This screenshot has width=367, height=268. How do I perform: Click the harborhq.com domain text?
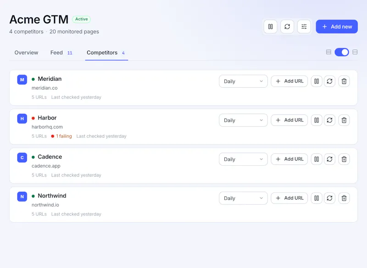coord(47,127)
